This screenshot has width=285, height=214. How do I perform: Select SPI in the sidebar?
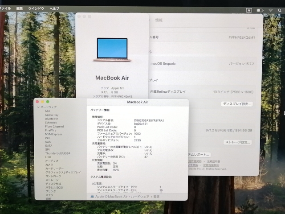click(x=47, y=149)
